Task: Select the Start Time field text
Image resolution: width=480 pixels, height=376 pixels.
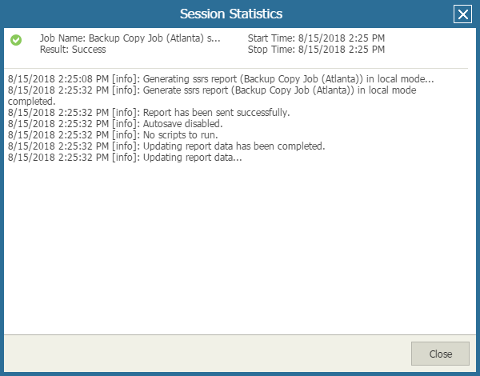Action: (x=316, y=38)
